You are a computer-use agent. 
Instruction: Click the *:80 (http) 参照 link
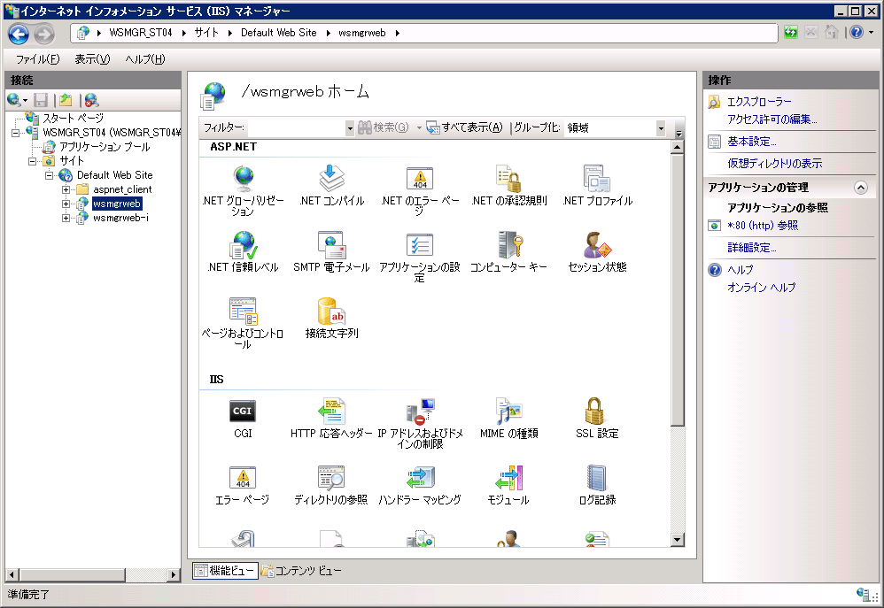point(762,226)
